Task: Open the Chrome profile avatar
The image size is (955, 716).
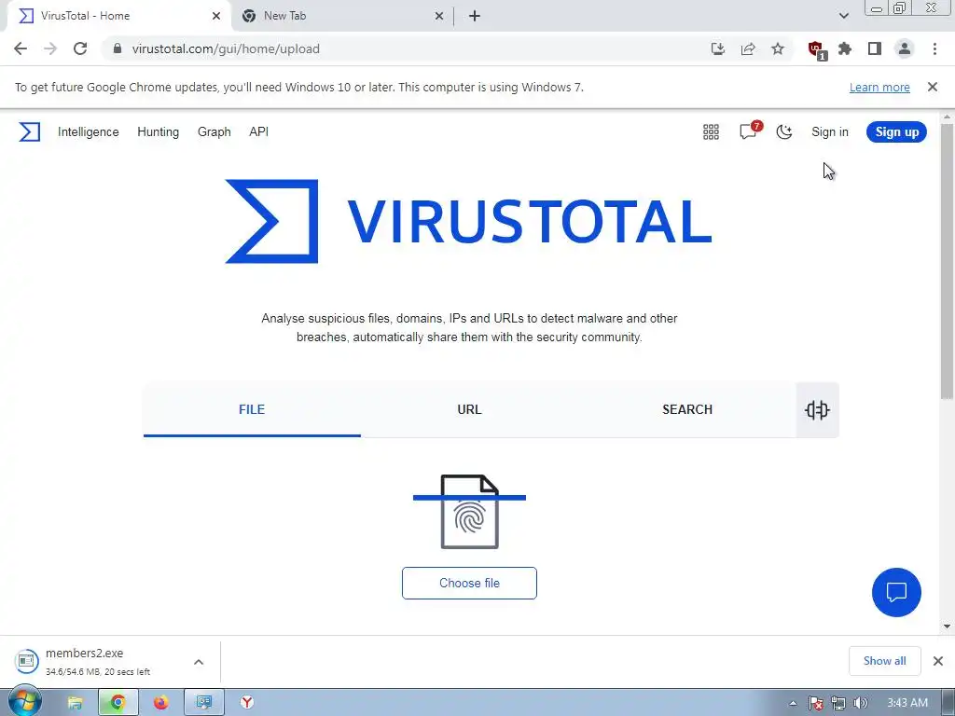Action: point(905,48)
